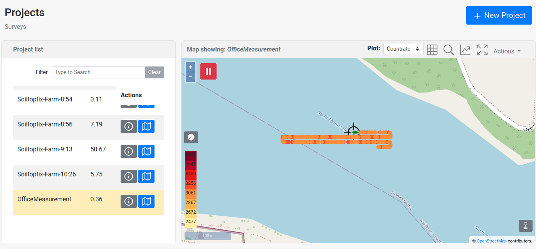Viewport: 536px width, 249px height.
Task: Open the line chart graph icon
Action: click(465, 50)
